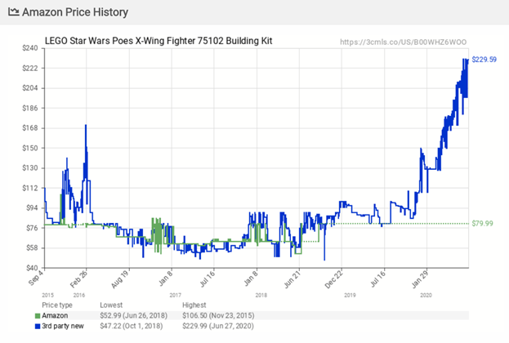Click the $79.99 Amazon price label

483,223
